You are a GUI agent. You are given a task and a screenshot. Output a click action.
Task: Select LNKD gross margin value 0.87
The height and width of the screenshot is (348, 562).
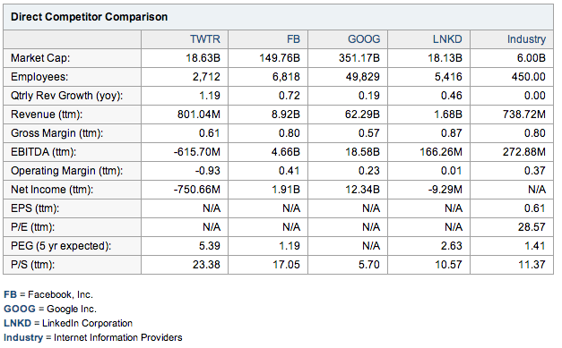[x=451, y=133]
